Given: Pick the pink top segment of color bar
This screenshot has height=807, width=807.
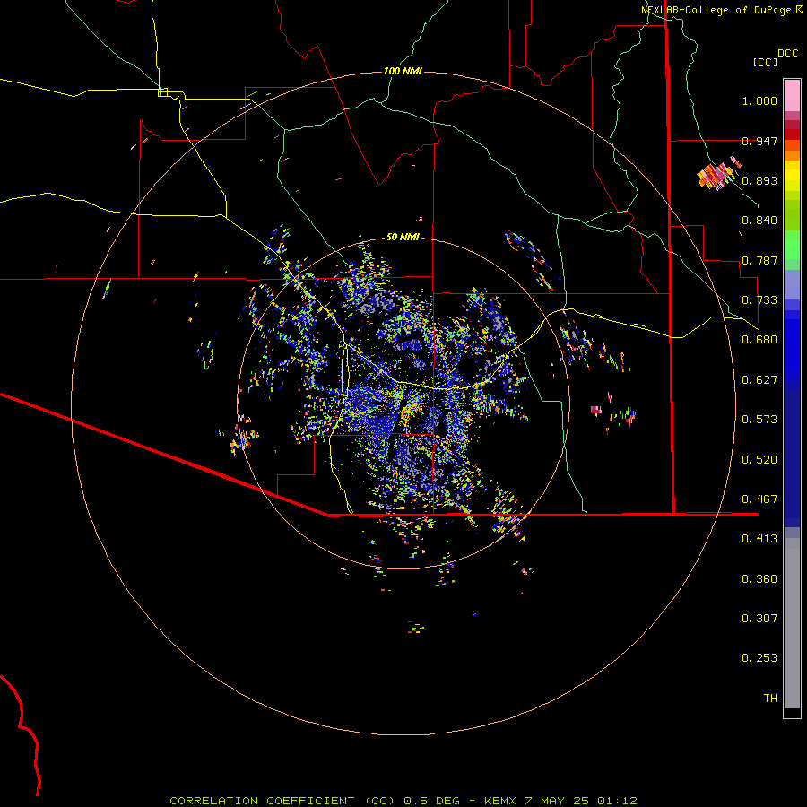Looking at the screenshot, I should 792,96.
